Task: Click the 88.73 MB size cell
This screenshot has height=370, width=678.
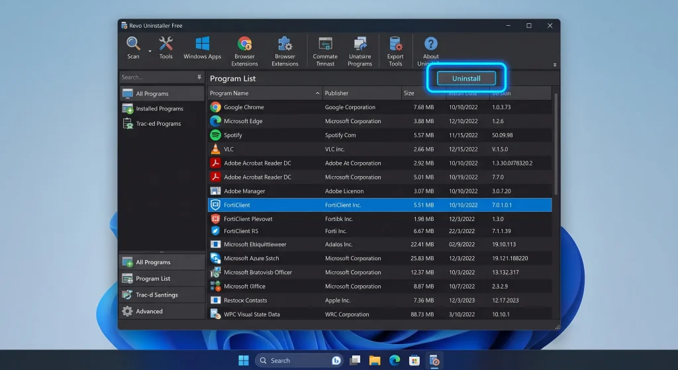Action: pyautogui.click(x=422, y=314)
